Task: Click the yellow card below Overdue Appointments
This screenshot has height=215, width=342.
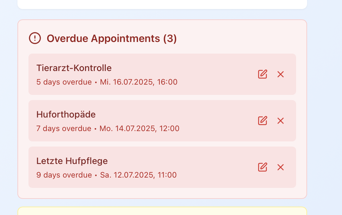Action: pyautogui.click(x=162, y=211)
